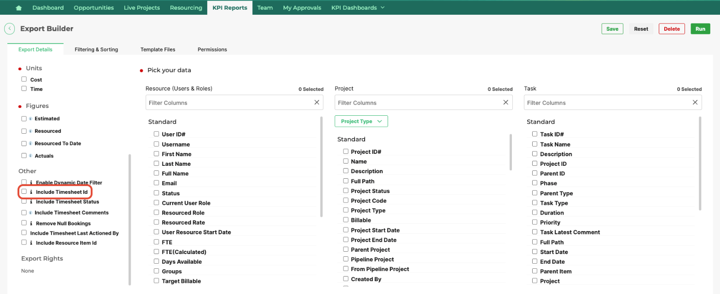
Task: Click the Resource column list scrollbar
Action: point(321,166)
